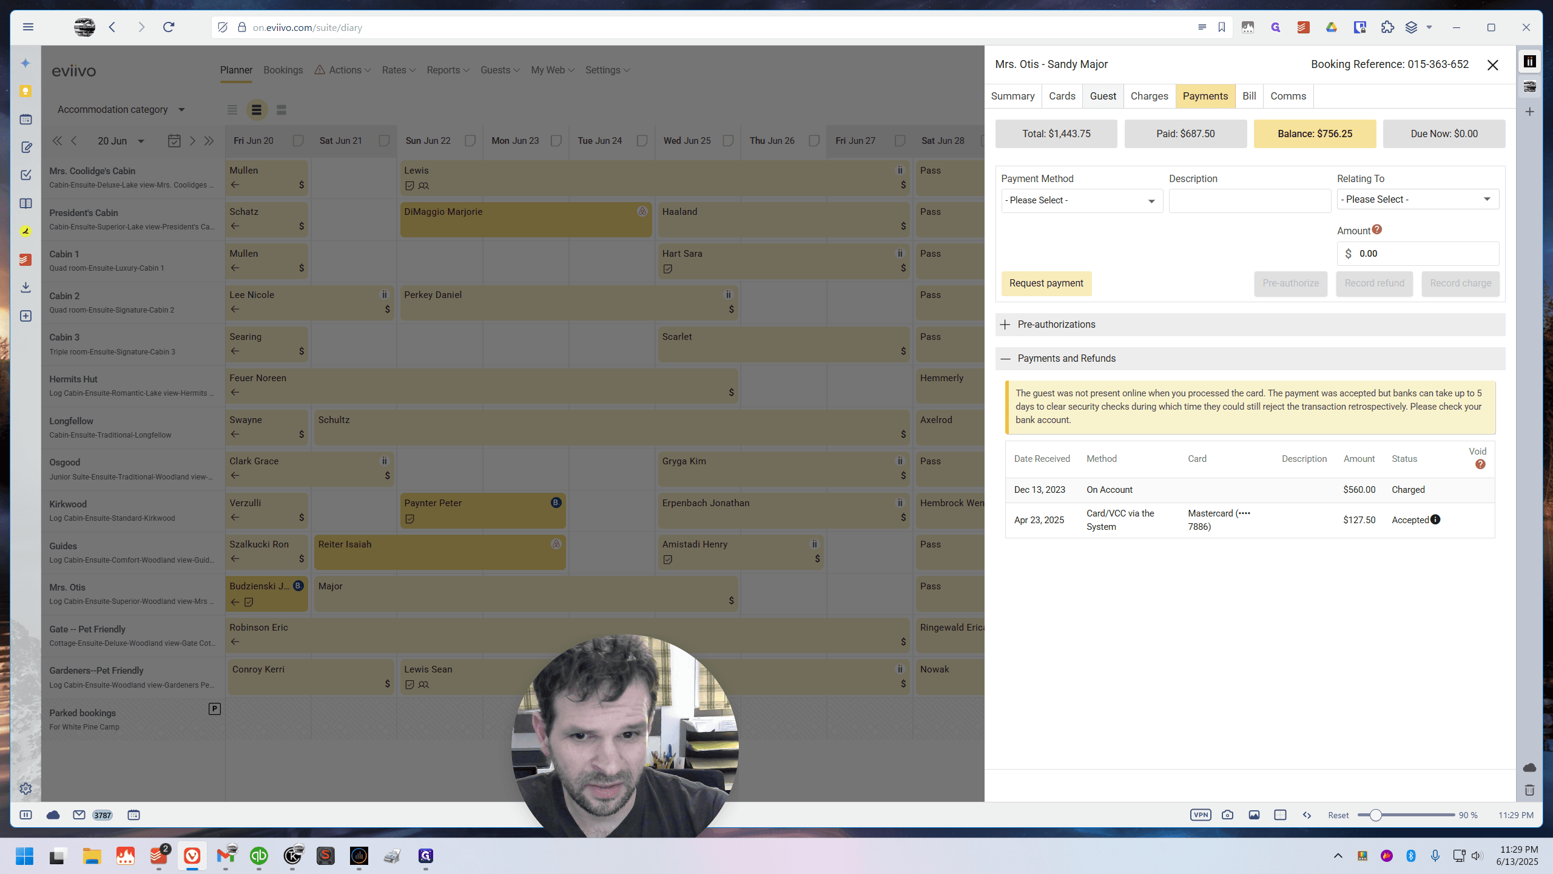1553x874 pixels.
Task: Tick the Tue Jun 24 column checkbox
Action: [x=642, y=141]
